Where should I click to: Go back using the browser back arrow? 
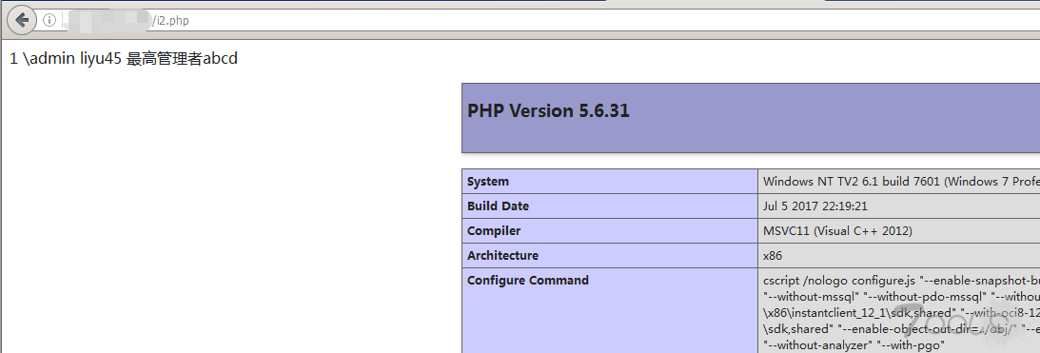pyautogui.click(x=21, y=20)
